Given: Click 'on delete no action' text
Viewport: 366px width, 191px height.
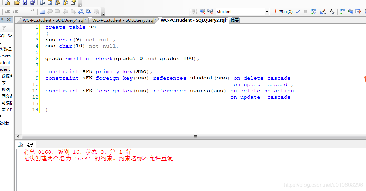Looking at the screenshot, I should [262, 91].
